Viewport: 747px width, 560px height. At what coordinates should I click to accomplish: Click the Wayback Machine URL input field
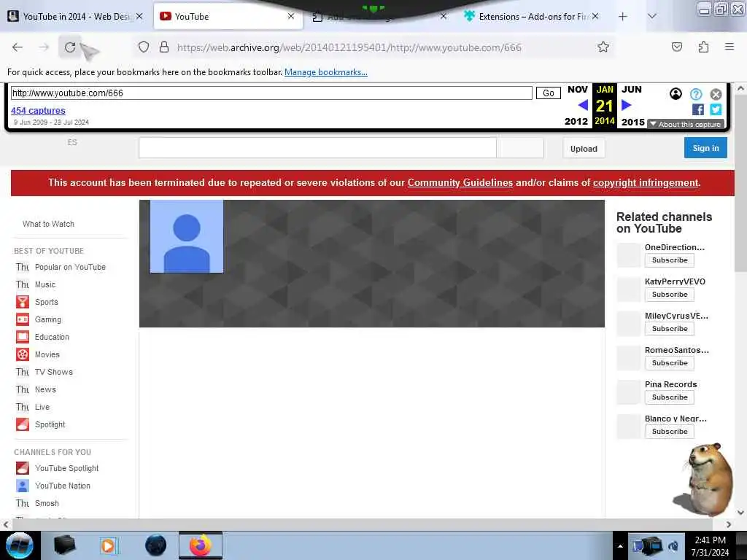[x=271, y=93]
